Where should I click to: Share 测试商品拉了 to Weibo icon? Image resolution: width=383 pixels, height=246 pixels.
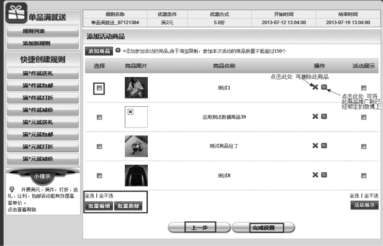click(x=324, y=146)
